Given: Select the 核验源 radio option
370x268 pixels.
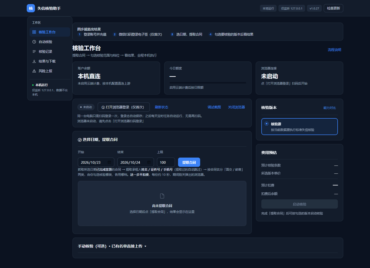Looking at the screenshot, I should point(266,124).
